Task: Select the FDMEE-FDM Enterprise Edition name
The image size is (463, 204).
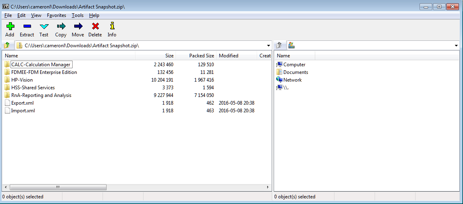Action: coord(44,72)
